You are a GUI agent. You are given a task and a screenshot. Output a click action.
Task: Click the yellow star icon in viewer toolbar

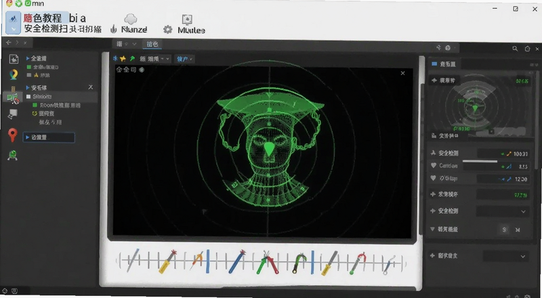coord(123,59)
